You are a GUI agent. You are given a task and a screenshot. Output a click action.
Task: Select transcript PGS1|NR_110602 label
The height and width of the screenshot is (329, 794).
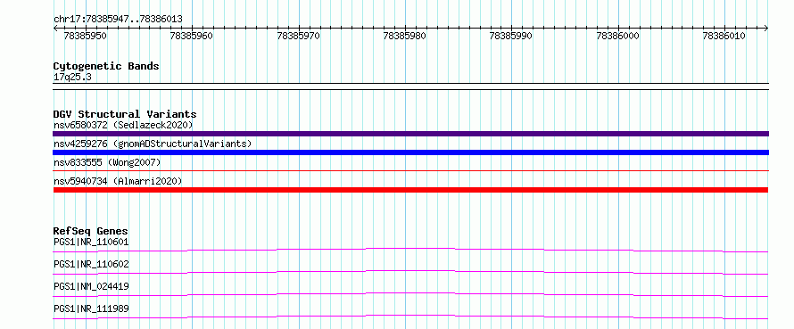coord(91,264)
